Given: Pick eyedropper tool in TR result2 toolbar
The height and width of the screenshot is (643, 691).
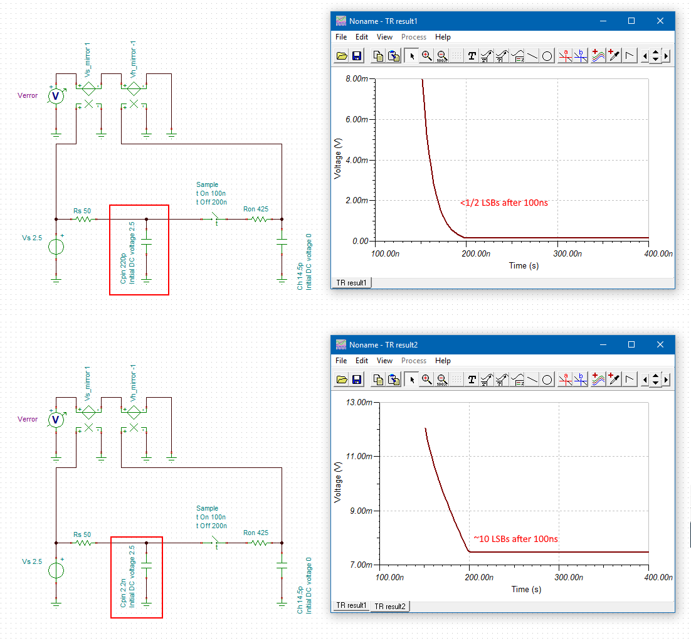Looking at the screenshot, I should pos(614,380).
